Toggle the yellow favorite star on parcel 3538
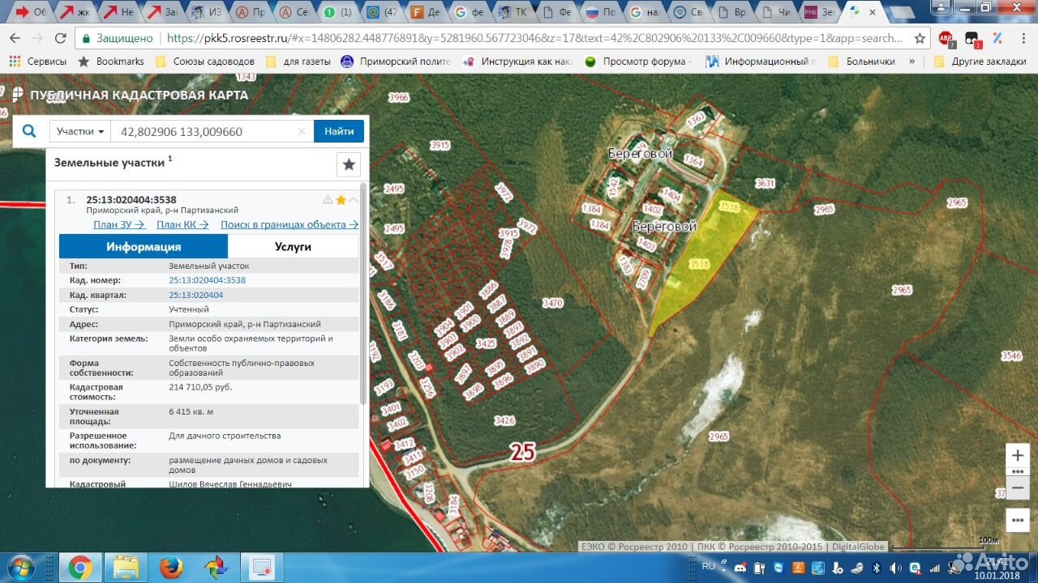 coord(341,200)
